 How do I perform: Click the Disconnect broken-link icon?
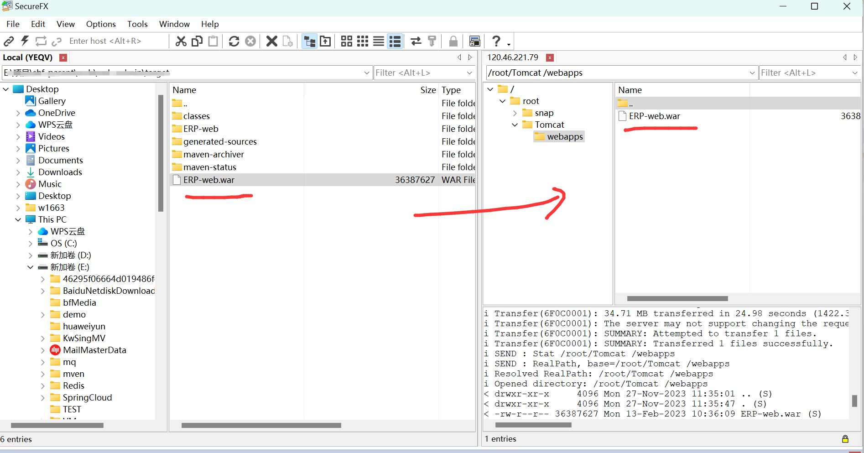pos(57,42)
